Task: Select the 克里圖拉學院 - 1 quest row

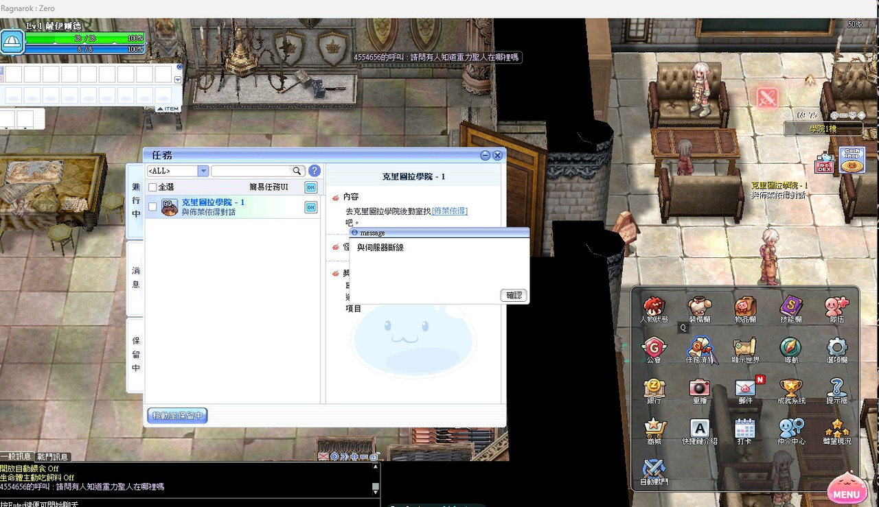Action: [233, 207]
